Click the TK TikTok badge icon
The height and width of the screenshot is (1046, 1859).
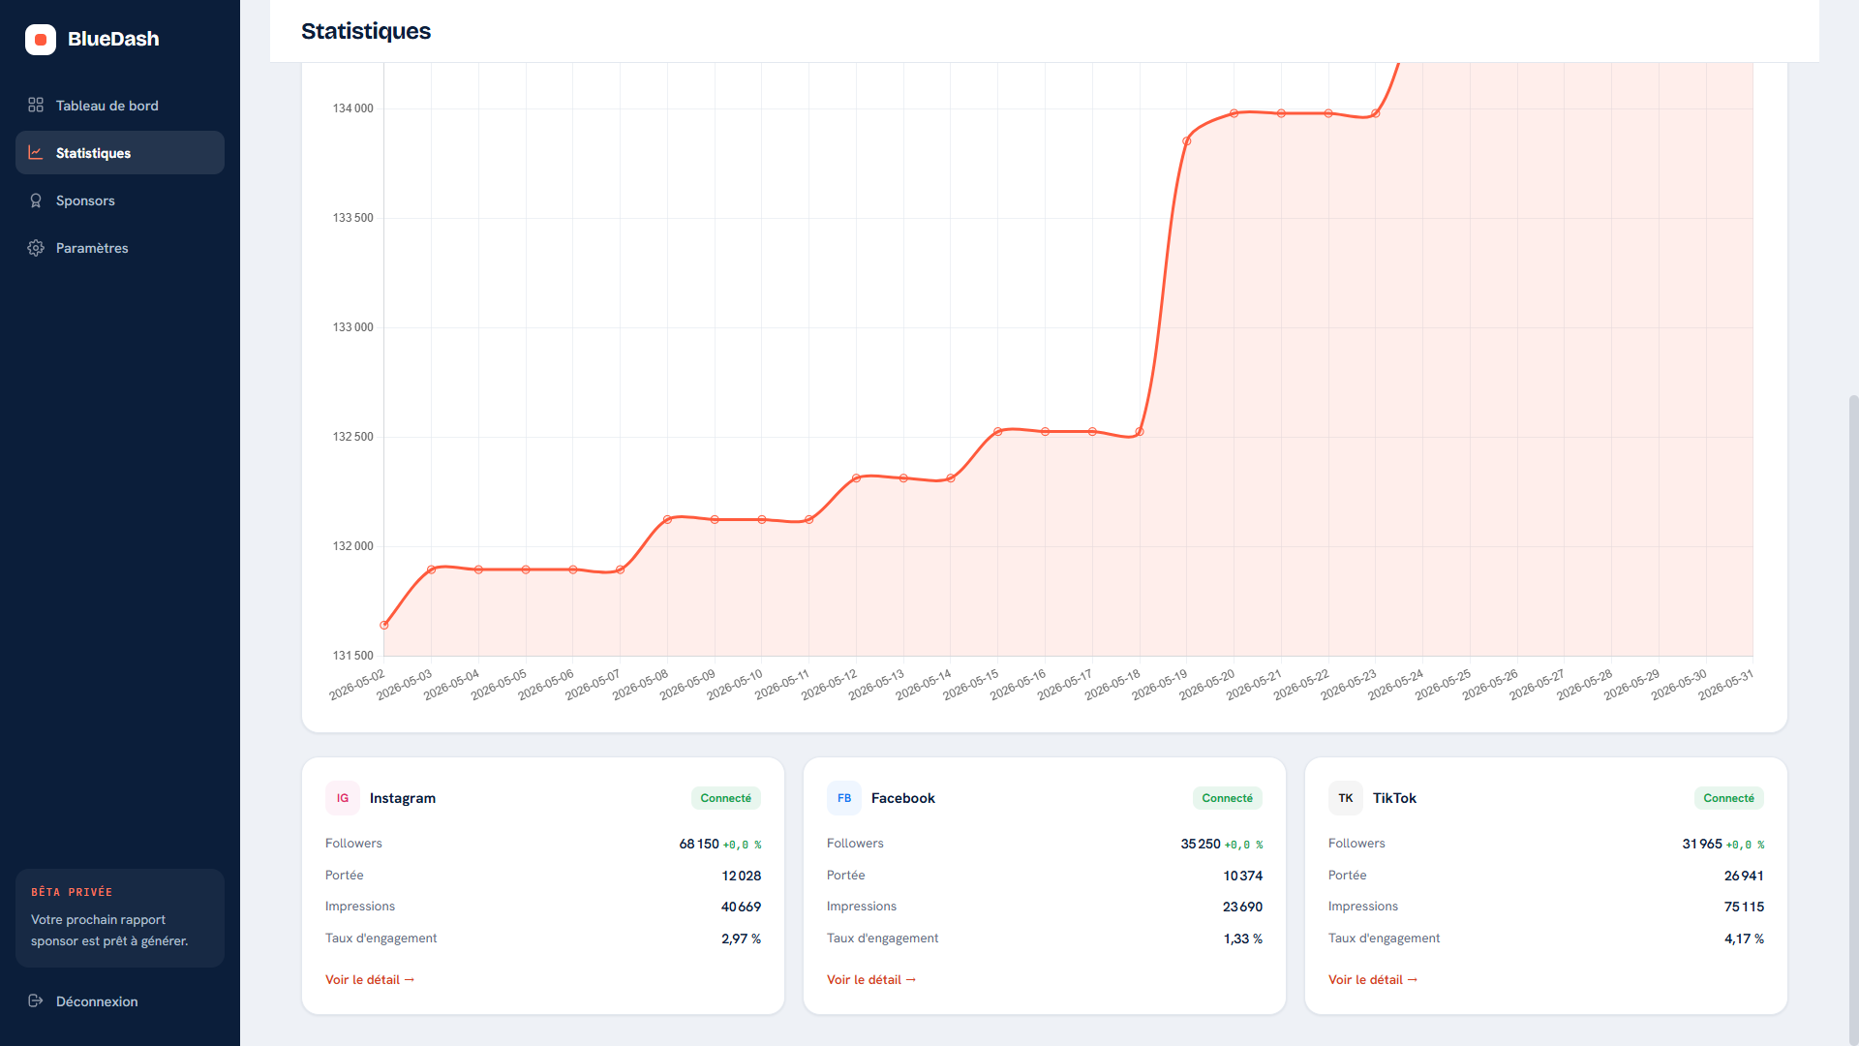point(1346,798)
